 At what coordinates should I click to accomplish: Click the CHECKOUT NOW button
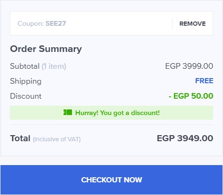112,180
